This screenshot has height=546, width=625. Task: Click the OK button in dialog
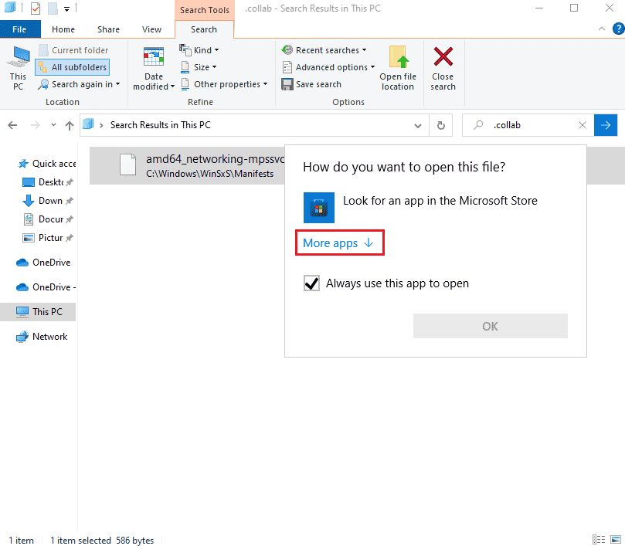pos(491,326)
